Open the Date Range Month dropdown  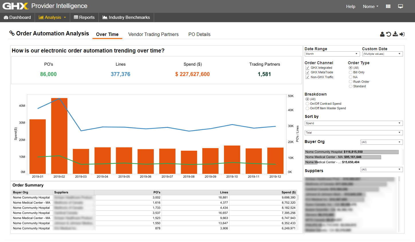(332, 54)
